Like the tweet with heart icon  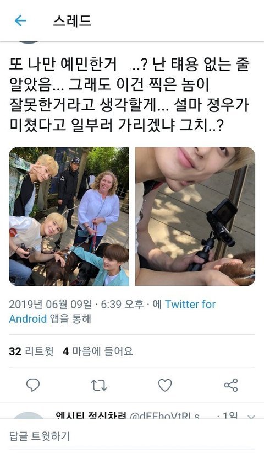(x=165, y=385)
